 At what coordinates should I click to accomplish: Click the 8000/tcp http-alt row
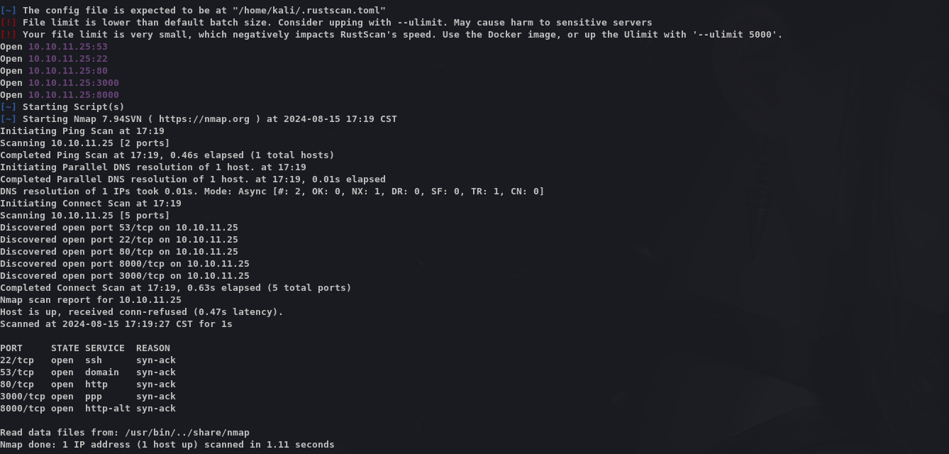coord(88,409)
